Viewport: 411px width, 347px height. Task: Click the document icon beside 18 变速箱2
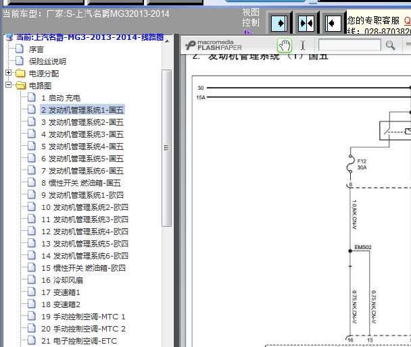click(x=32, y=304)
